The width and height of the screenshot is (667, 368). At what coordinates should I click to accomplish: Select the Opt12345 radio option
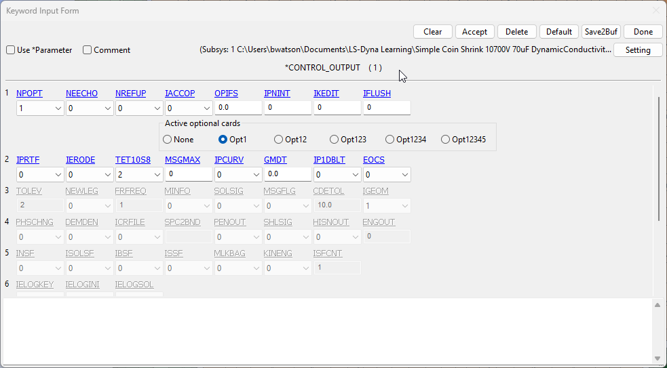(445, 140)
